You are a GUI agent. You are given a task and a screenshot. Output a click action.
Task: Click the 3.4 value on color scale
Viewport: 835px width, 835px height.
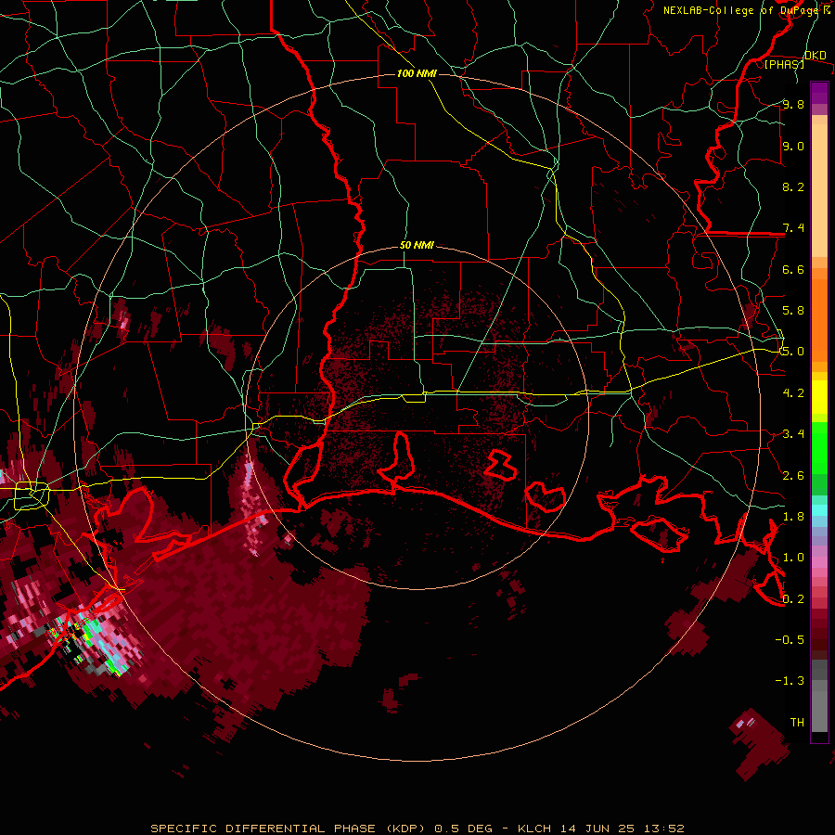(x=793, y=434)
